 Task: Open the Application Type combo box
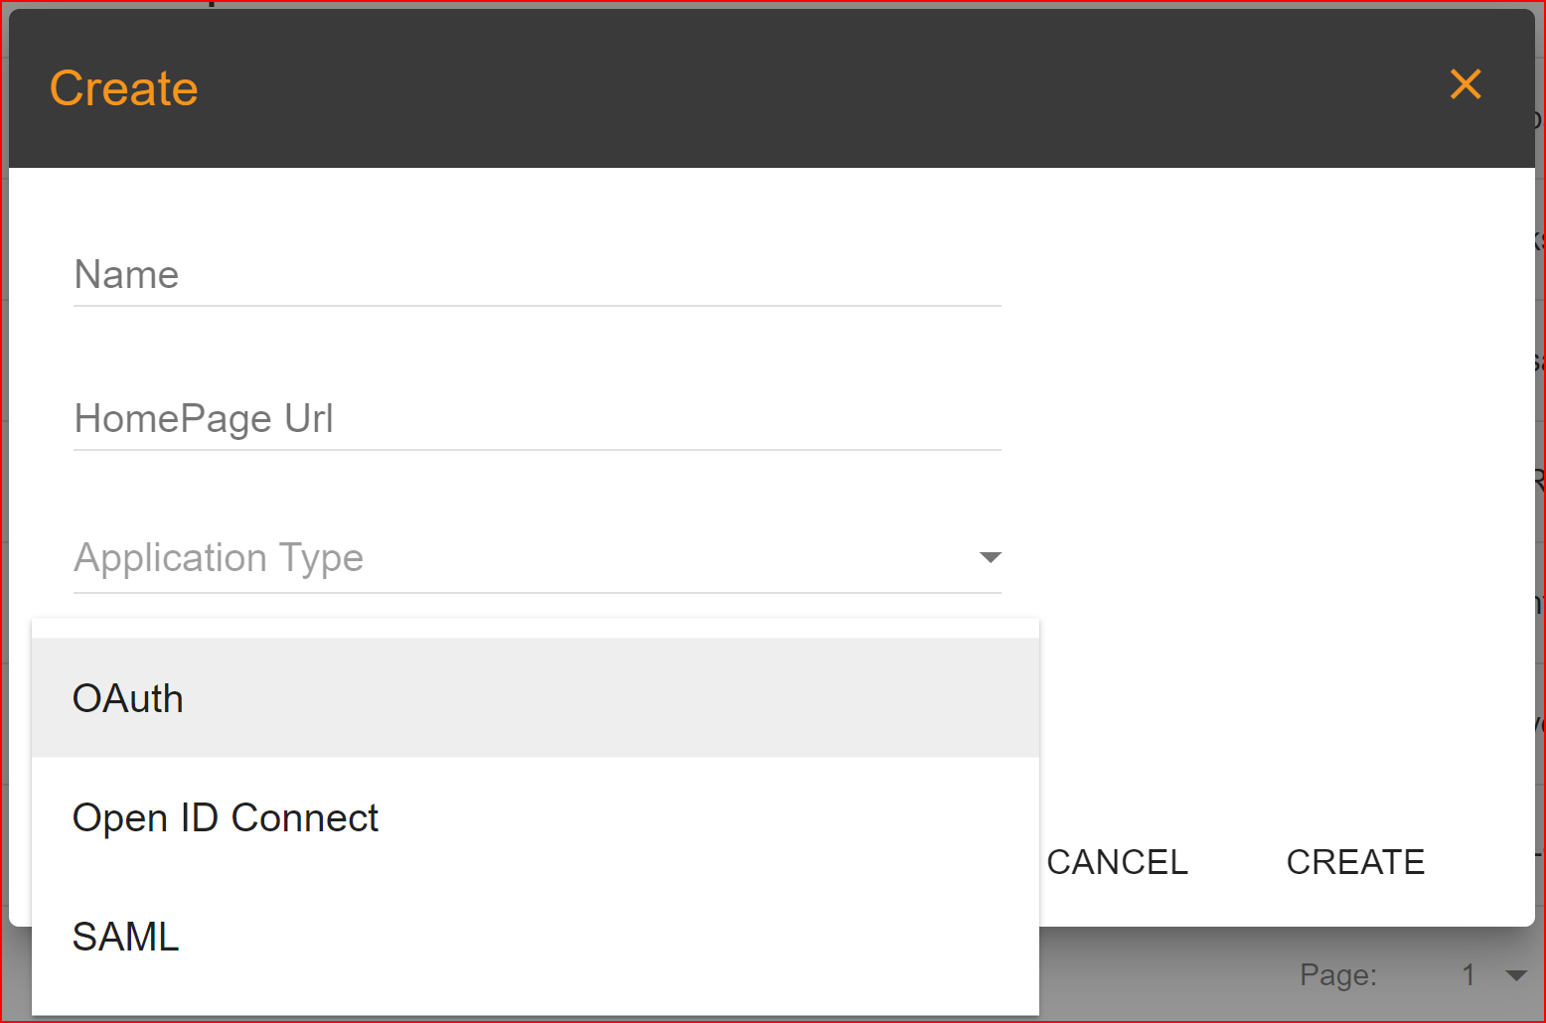tap(537, 558)
